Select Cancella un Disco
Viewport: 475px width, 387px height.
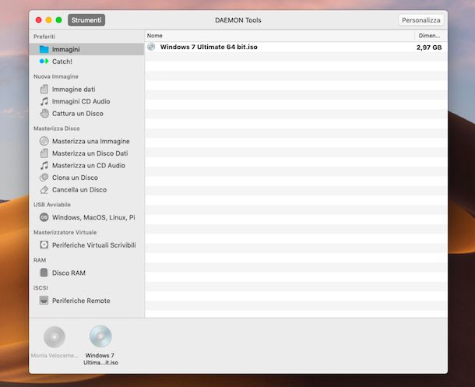click(x=79, y=189)
